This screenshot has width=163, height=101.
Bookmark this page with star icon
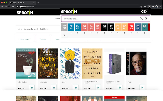coord(145,7)
